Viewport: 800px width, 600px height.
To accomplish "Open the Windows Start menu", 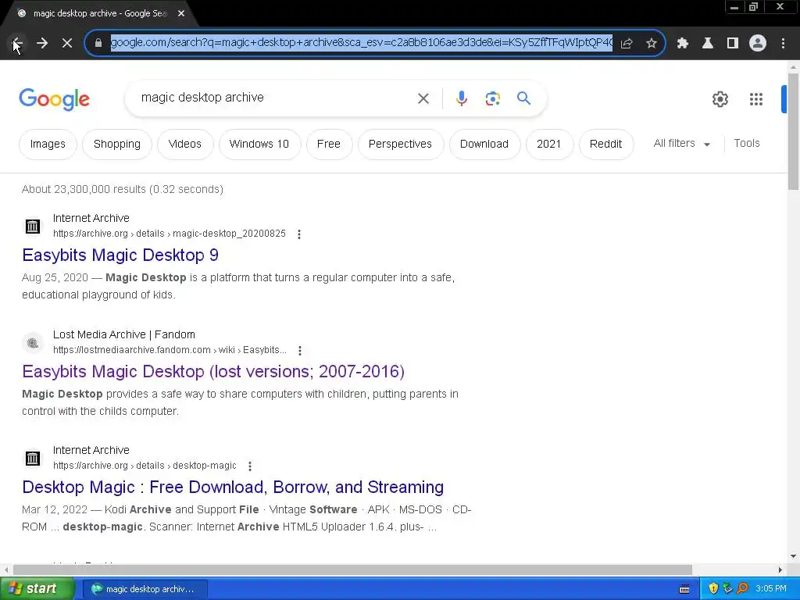I will 37,589.
